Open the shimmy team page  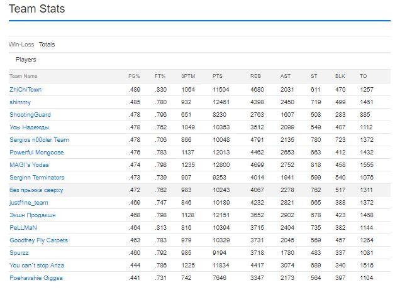click(20, 102)
